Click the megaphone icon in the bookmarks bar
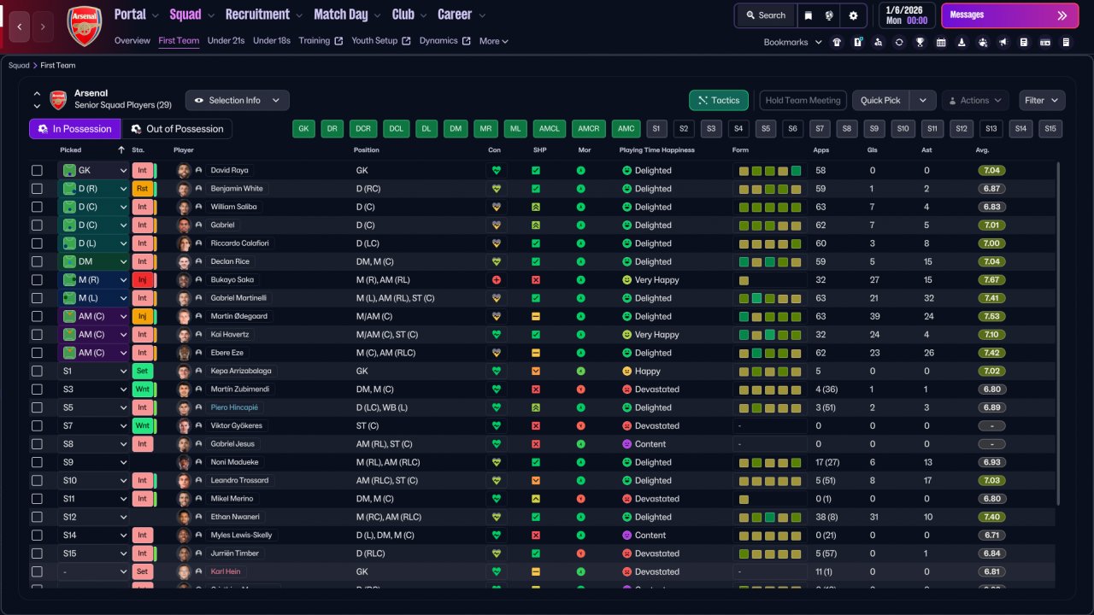Screen dimensions: 1094x615 [x=1003, y=42]
